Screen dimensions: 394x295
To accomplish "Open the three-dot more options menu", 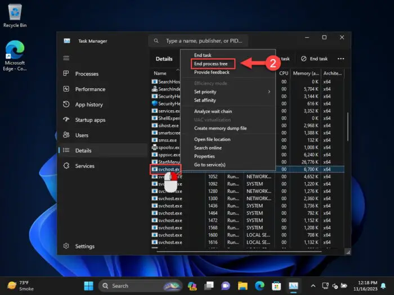I will (341, 58).
